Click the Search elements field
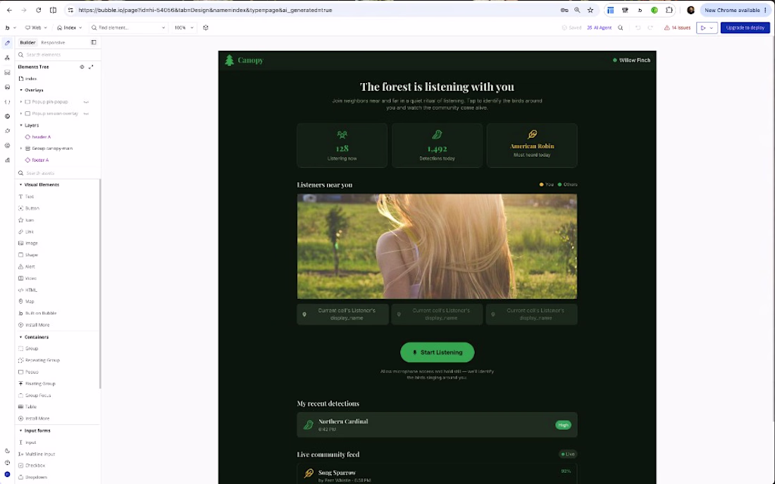The image size is (775, 484). (x=58, y=55)
